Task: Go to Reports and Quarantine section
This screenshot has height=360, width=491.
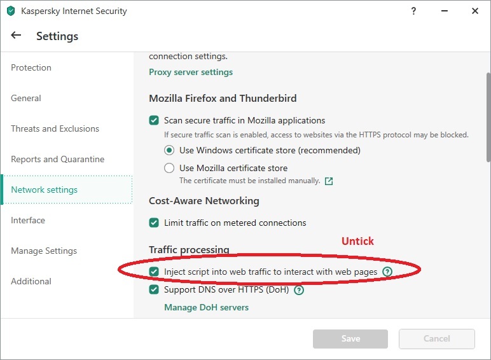Action: [x=57, y=159]
